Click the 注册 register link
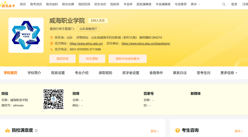Image resolution: width=248 pixels, height=137 pixels. point(245,4)
